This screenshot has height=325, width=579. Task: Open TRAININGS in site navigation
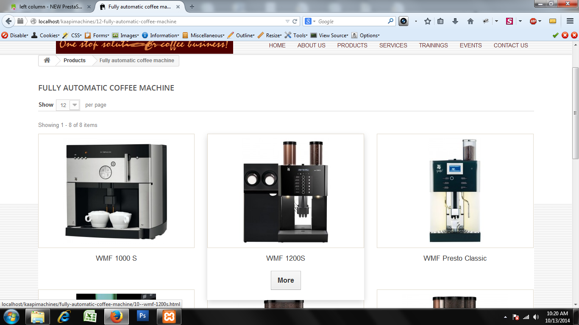coord(434,45)
